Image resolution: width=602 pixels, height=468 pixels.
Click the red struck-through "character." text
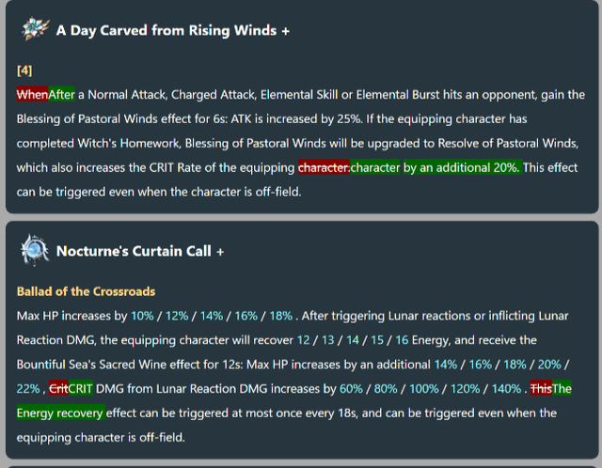click(324, 168)
